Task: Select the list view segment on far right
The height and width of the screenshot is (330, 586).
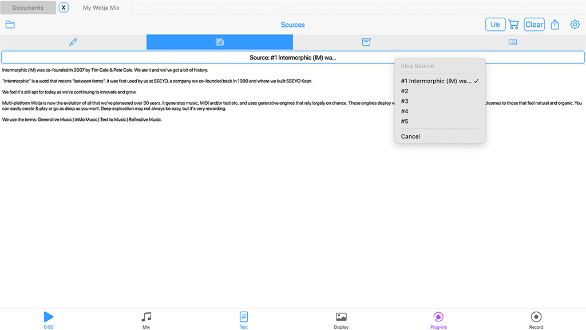Action: coord(512,42)
